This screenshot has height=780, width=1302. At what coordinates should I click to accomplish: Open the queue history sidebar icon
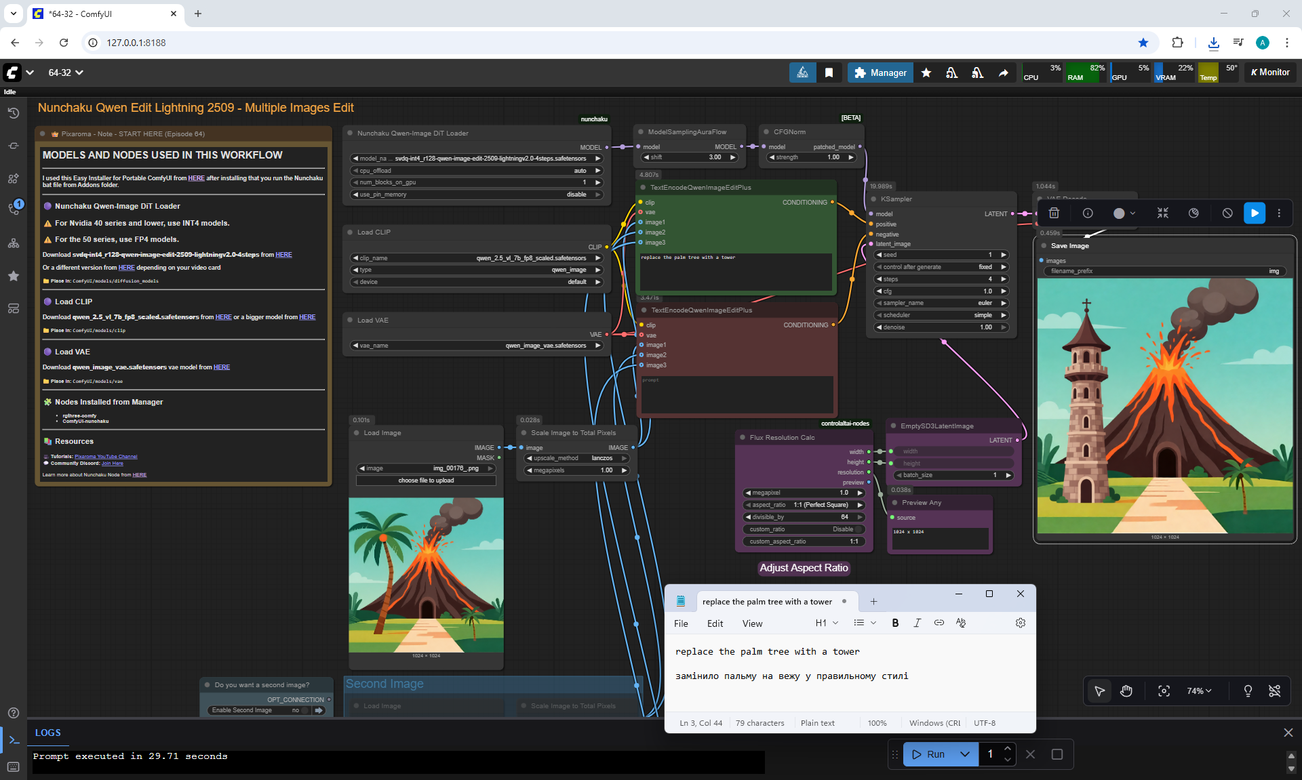14,113
